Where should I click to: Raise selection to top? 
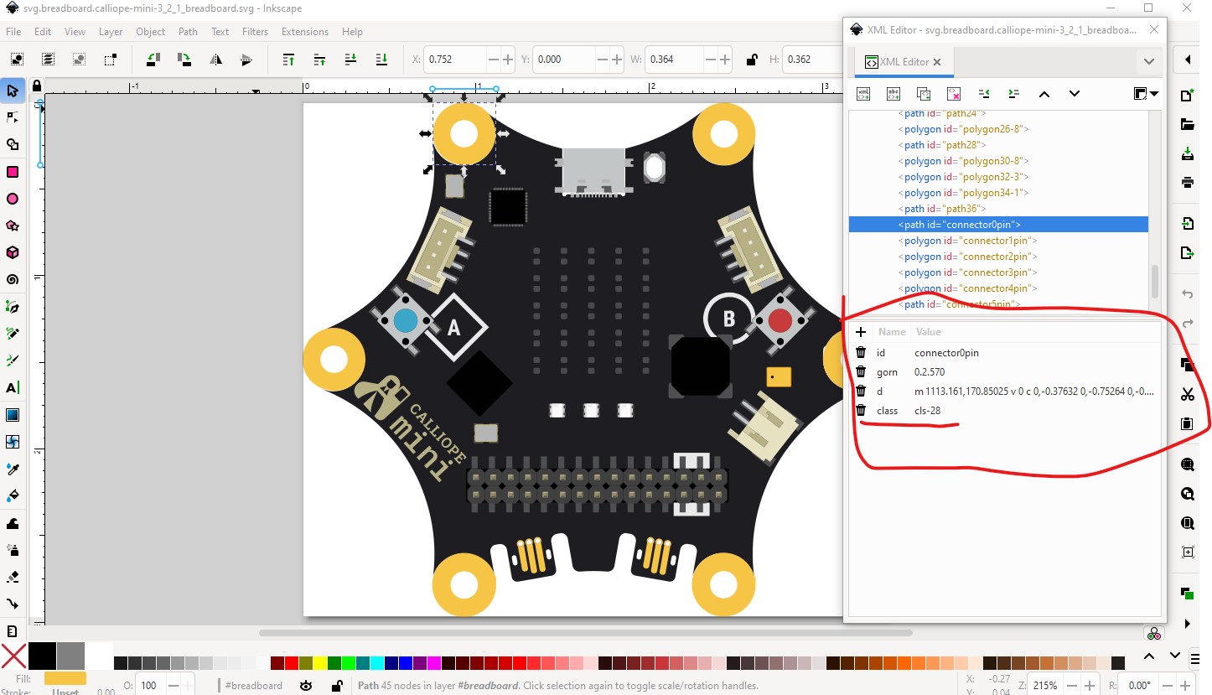[x=288, y=60]
